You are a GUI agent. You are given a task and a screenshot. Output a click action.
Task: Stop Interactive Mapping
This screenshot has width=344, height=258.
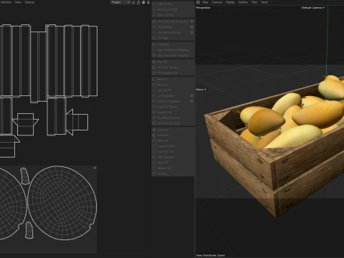point(173,55)
